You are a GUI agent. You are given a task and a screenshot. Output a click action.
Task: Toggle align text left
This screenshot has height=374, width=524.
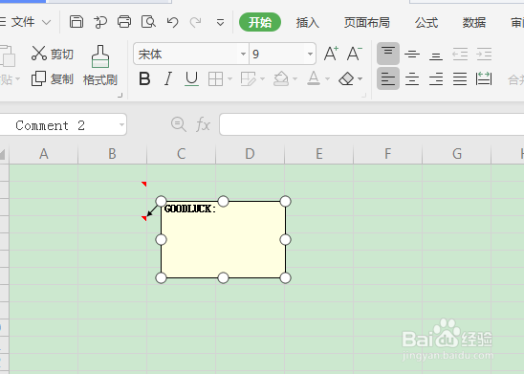coord(388,78)
